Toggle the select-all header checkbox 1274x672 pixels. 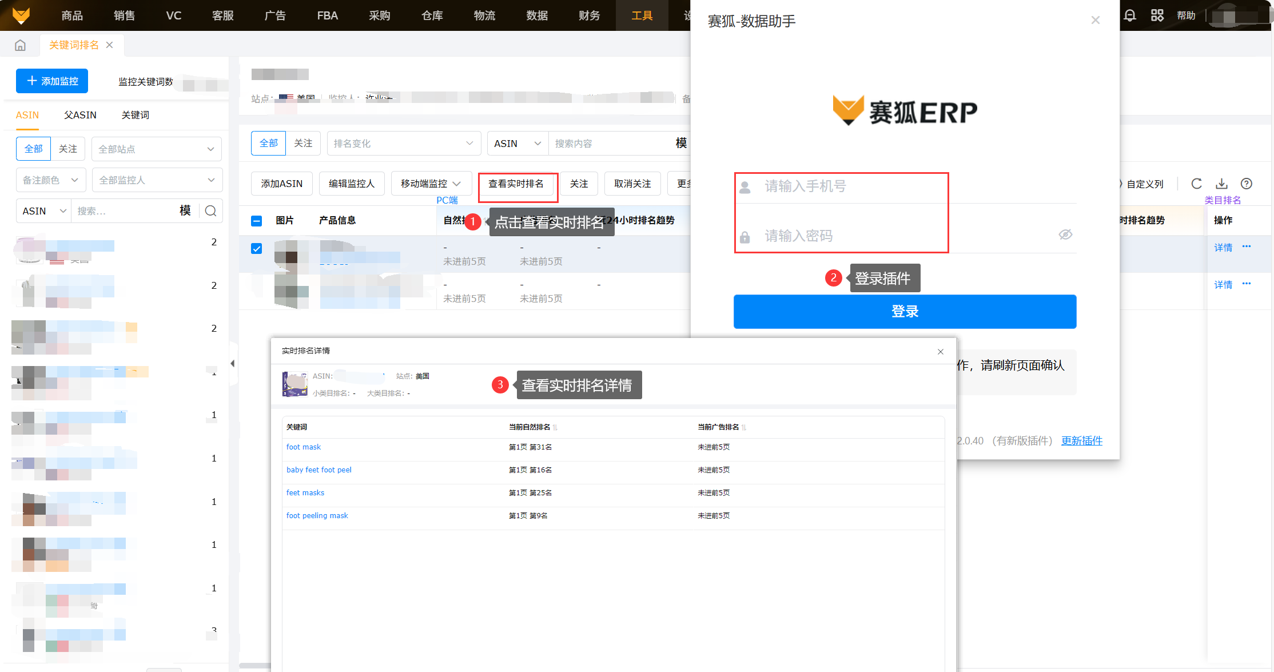pos(257,221)
